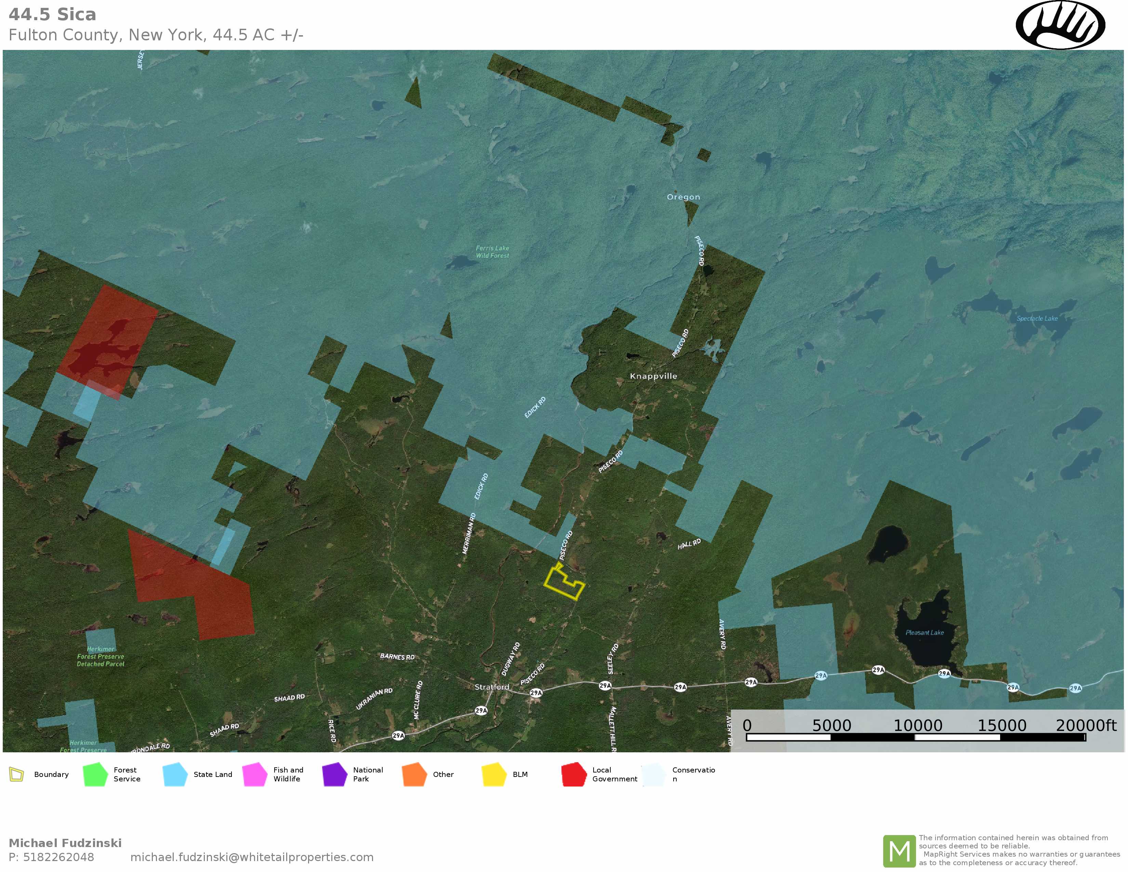The height and width of the screenshot is (872, 1128).
Task: Click the Whitetail Properties antler logo
Action: pos(1060,25)
